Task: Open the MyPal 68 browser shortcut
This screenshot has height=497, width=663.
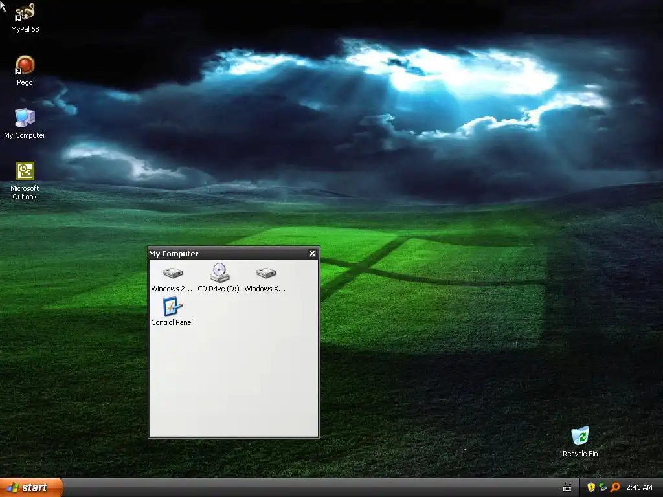Action: coord(25,17)
